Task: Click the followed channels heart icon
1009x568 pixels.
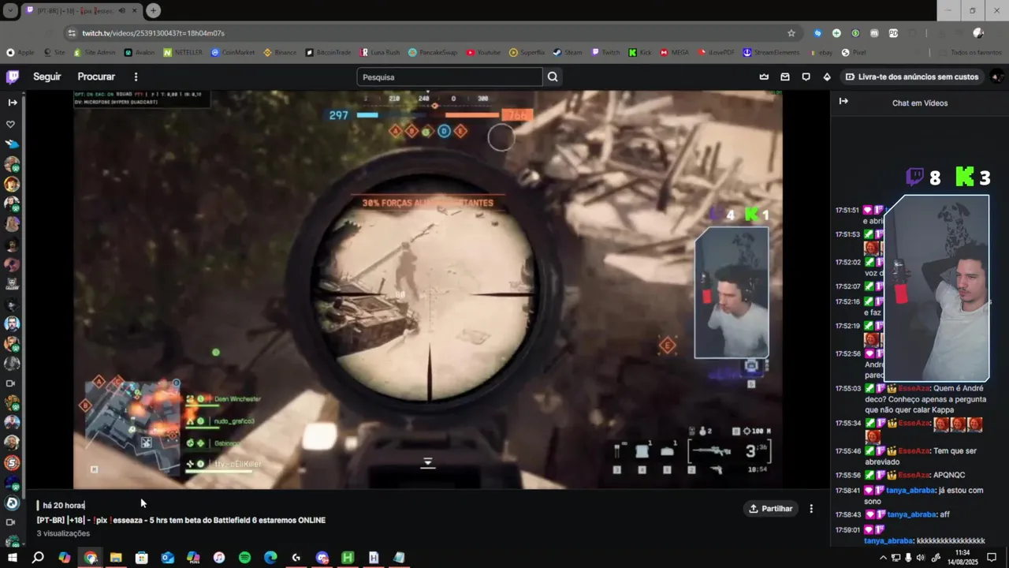Action: pos(11,125)
